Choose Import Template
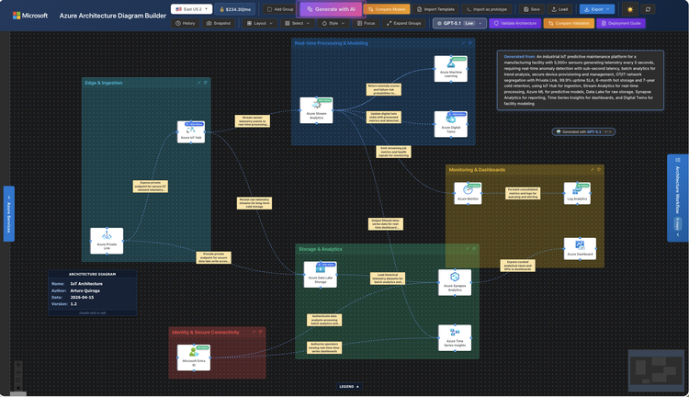 (x=436, y=9)
